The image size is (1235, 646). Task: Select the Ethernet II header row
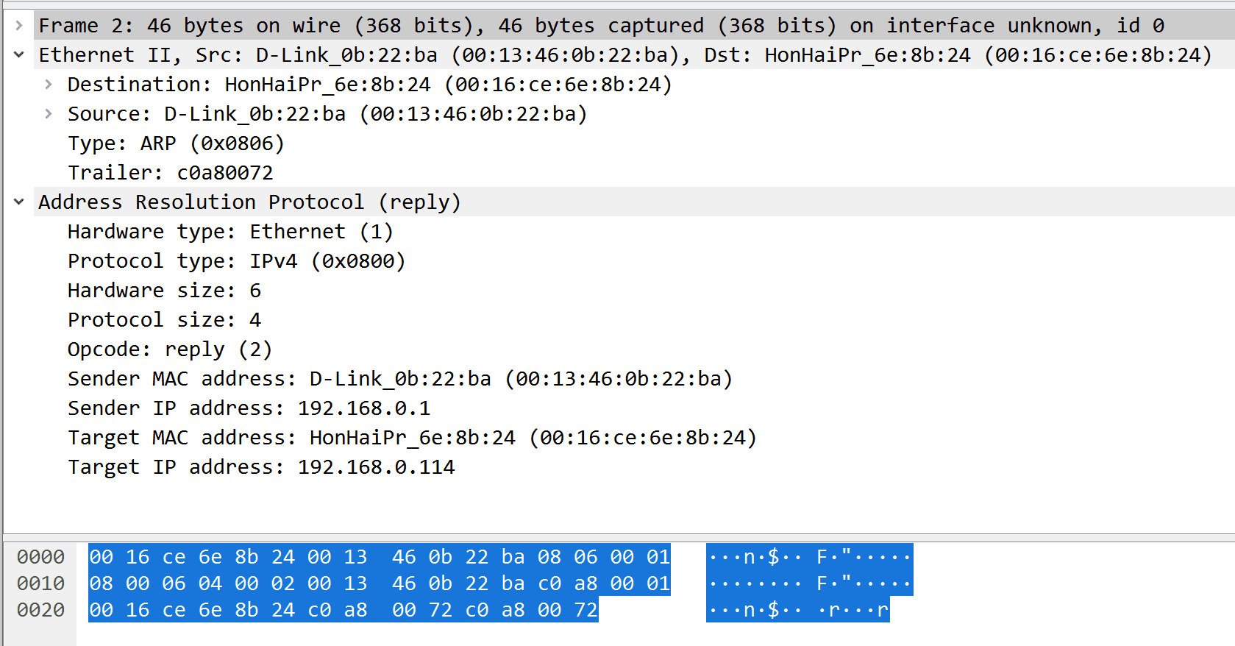[x=634, y=55]
